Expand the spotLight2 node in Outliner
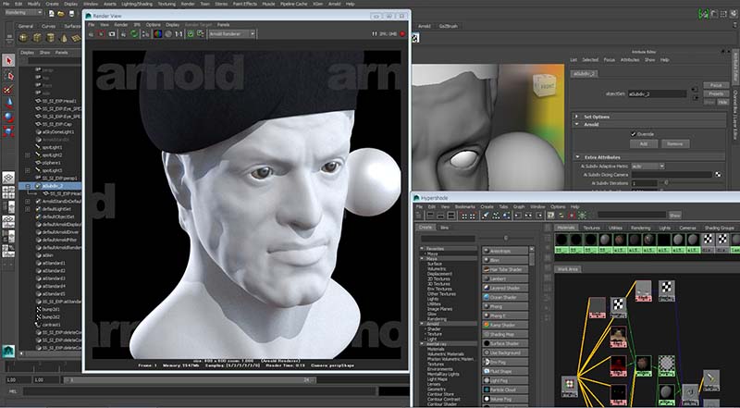The height and width of the screenshot is (408, 740). point(28,155)
